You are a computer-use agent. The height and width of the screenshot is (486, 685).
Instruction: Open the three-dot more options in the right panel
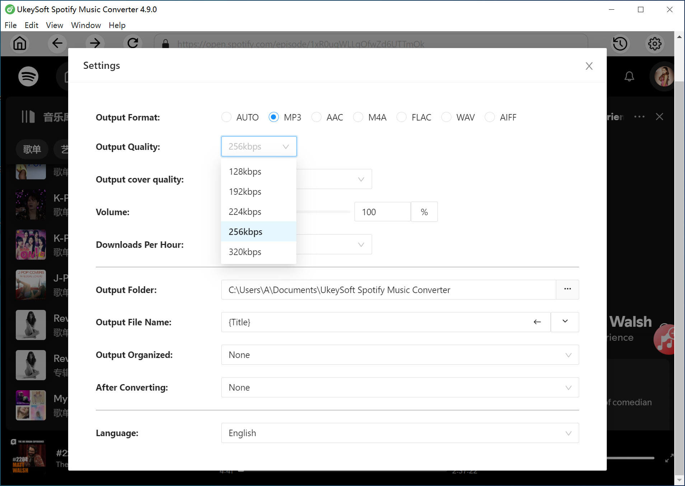[x=639, y=117]
